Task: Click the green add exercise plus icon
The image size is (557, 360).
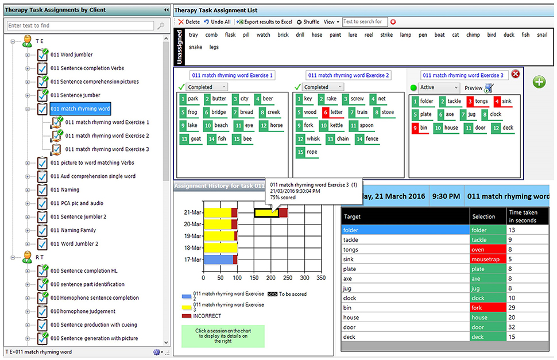Action: [x=539, y=82]
